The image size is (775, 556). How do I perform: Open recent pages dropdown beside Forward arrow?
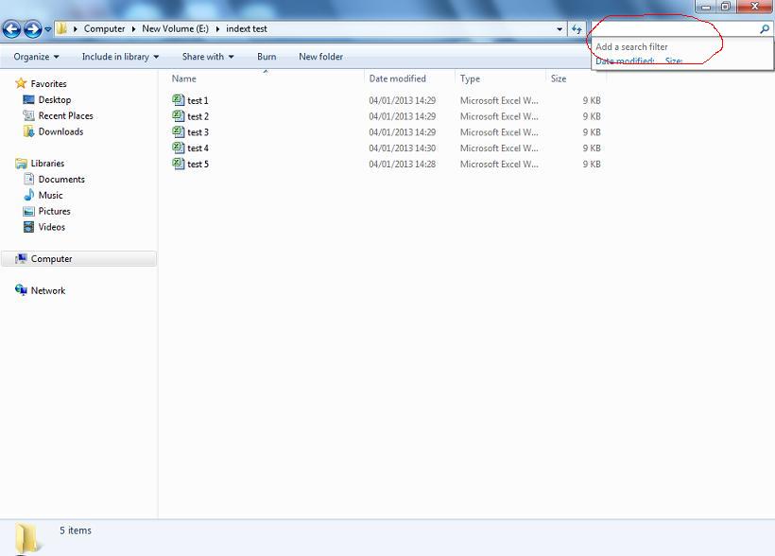point(48,29)
